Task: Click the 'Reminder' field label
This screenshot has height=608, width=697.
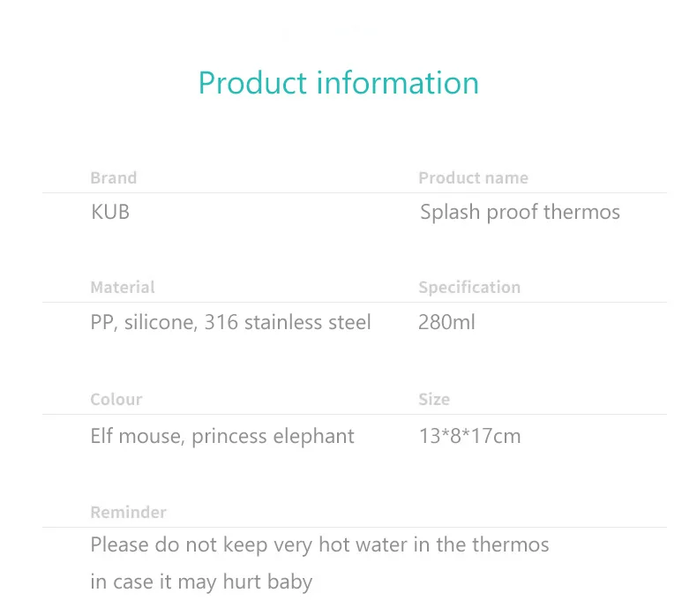Action: tap(128, 513)
